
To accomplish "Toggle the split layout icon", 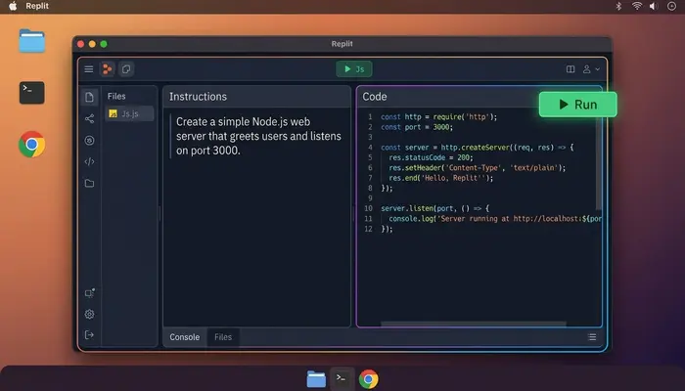I will click(x=571, y=69).
